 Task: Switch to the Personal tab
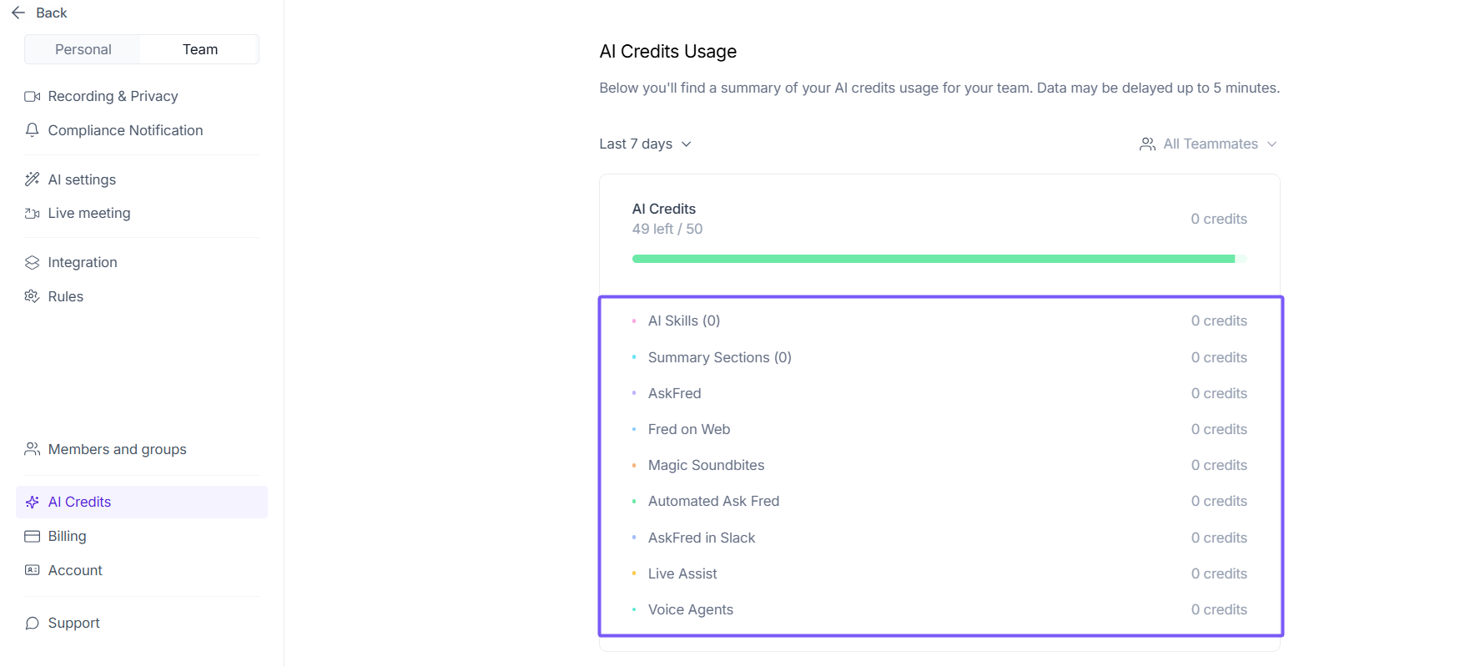click(x=83, y=50)
